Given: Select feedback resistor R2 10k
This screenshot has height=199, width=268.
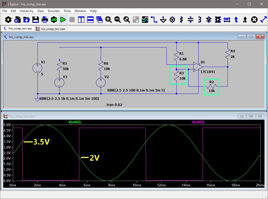Looking at the screenshot, I should (212, 86).
